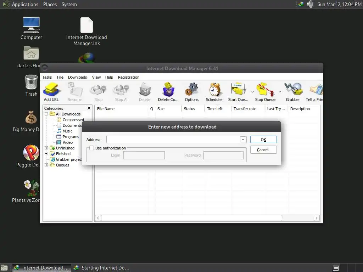Enable the Use authorization checkbox

point(92,148)
